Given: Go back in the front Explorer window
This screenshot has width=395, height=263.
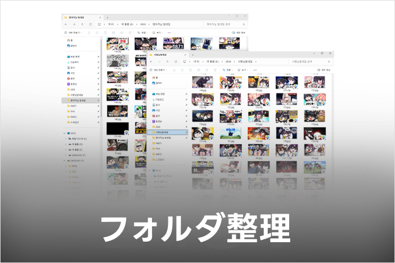Looking at the screenshot, I should 151,62.
